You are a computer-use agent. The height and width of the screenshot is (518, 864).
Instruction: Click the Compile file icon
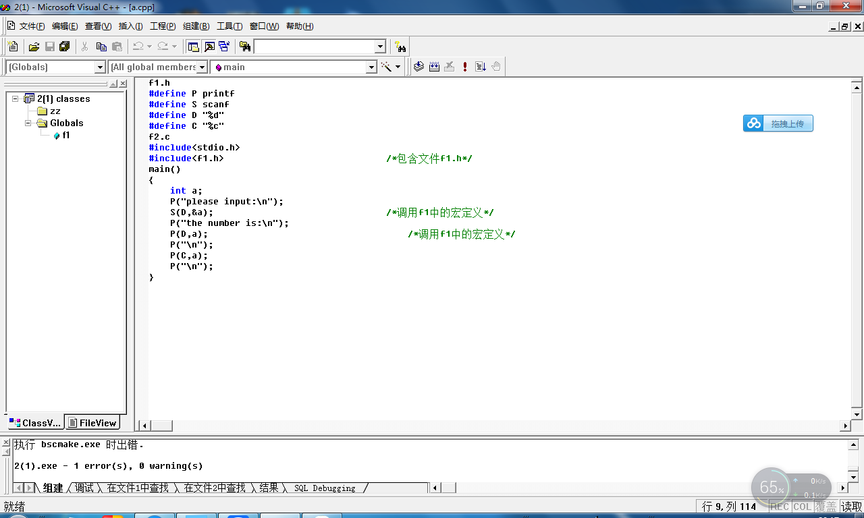click(x=419, y=67)
